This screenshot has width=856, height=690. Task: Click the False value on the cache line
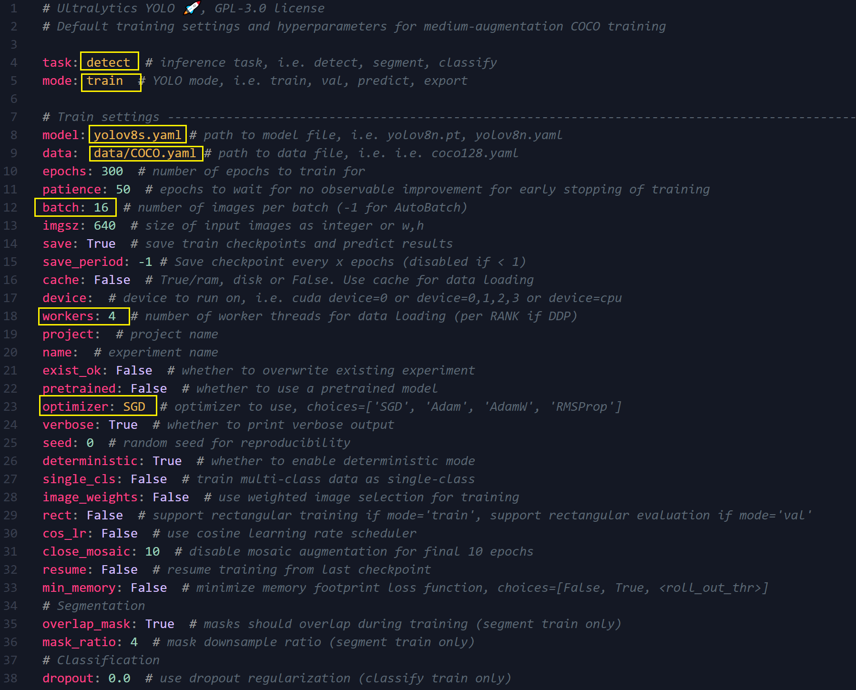tap(112, 280)
